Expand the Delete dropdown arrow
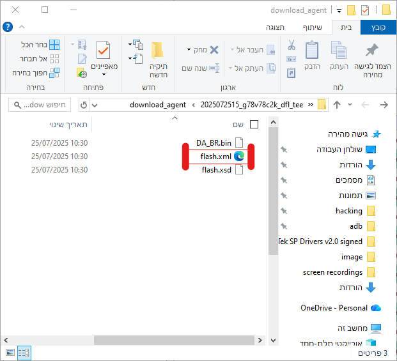Screen dimensions: 397x361 tap(189, 50)
